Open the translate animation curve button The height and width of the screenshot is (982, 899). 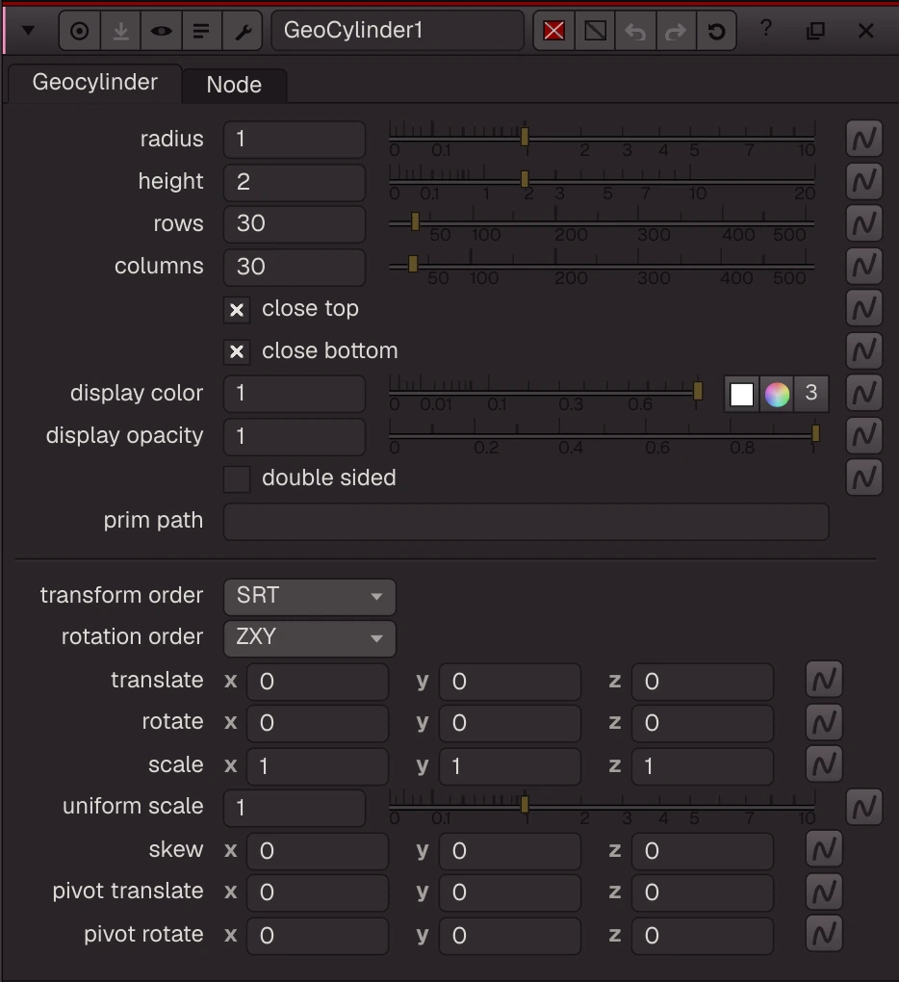pyautogui.click(x=824, y=680)
